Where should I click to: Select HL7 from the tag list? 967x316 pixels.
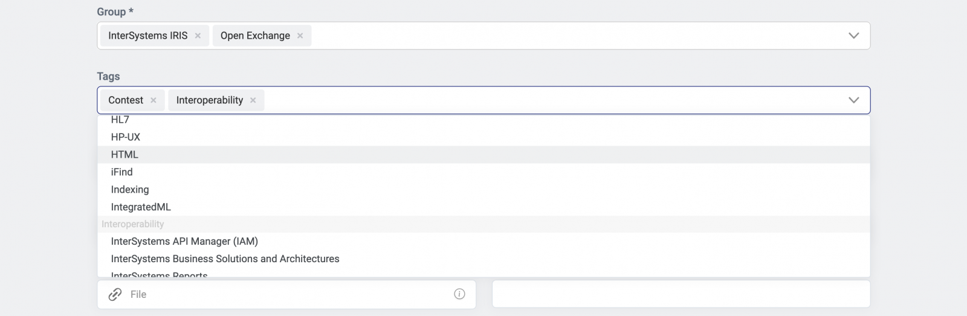pyautogui.click(x=120, y=120)
